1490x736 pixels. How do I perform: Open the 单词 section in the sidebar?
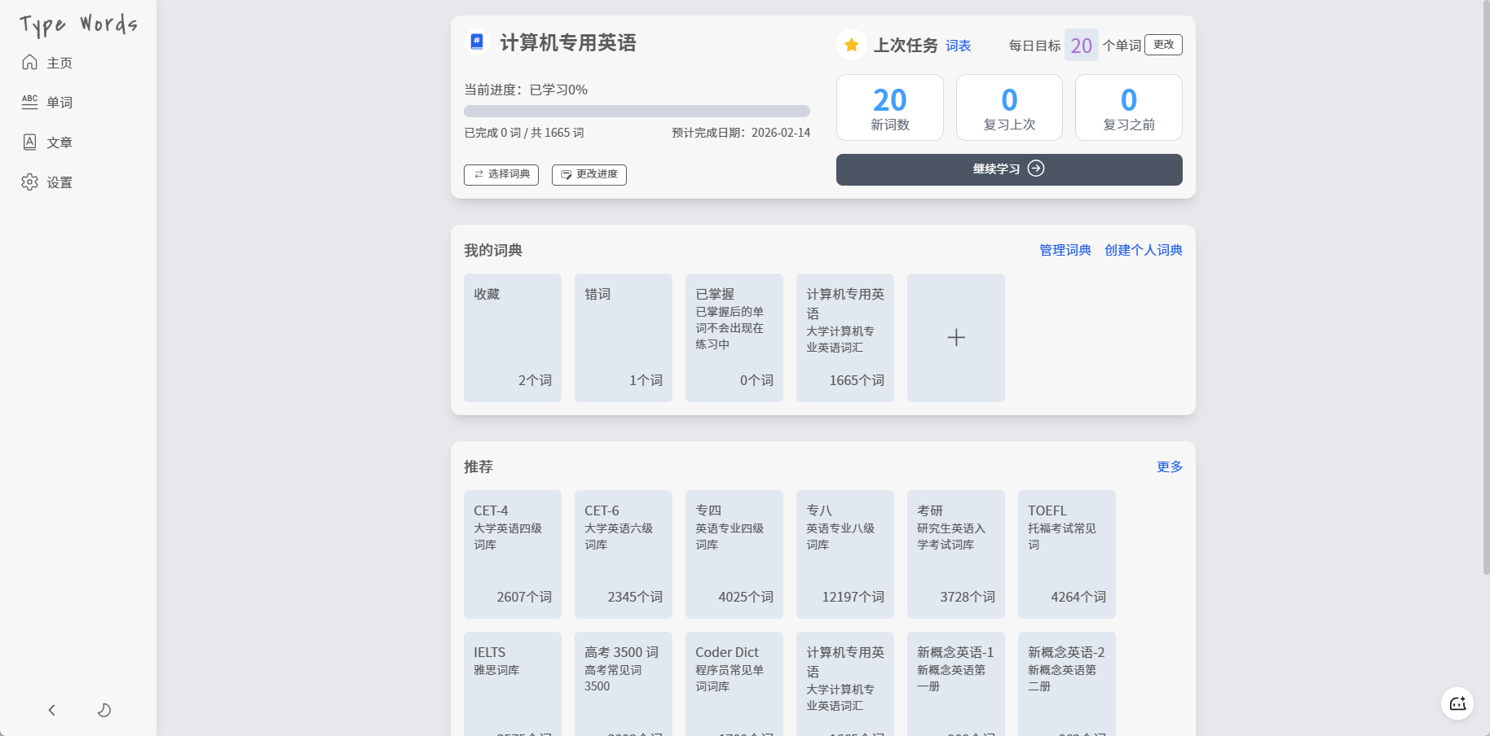[x=59, y=101]
